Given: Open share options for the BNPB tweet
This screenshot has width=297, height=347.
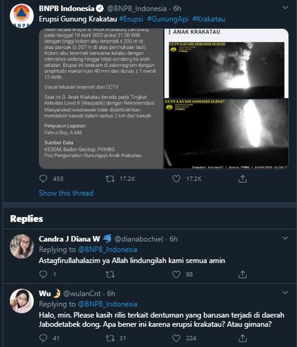Looking at the screenshot, I should coord(243,179).
